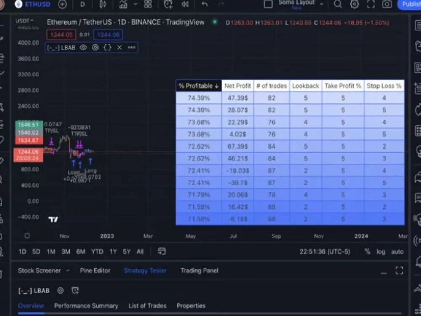Viewport: 421px width, 316px height.
Task: Toggle percent scale mode
Action: coord(367,252)
